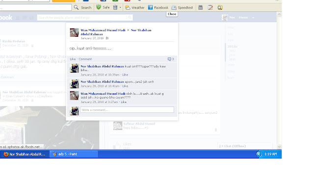Click the audience icon beside the post date

pyautogui.click(x=107, y=38)
